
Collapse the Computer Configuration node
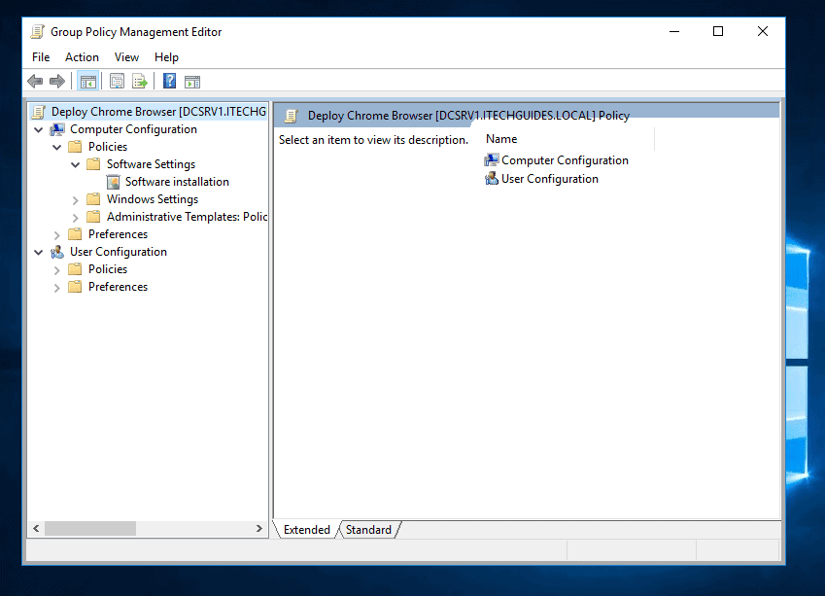[39, 129]
